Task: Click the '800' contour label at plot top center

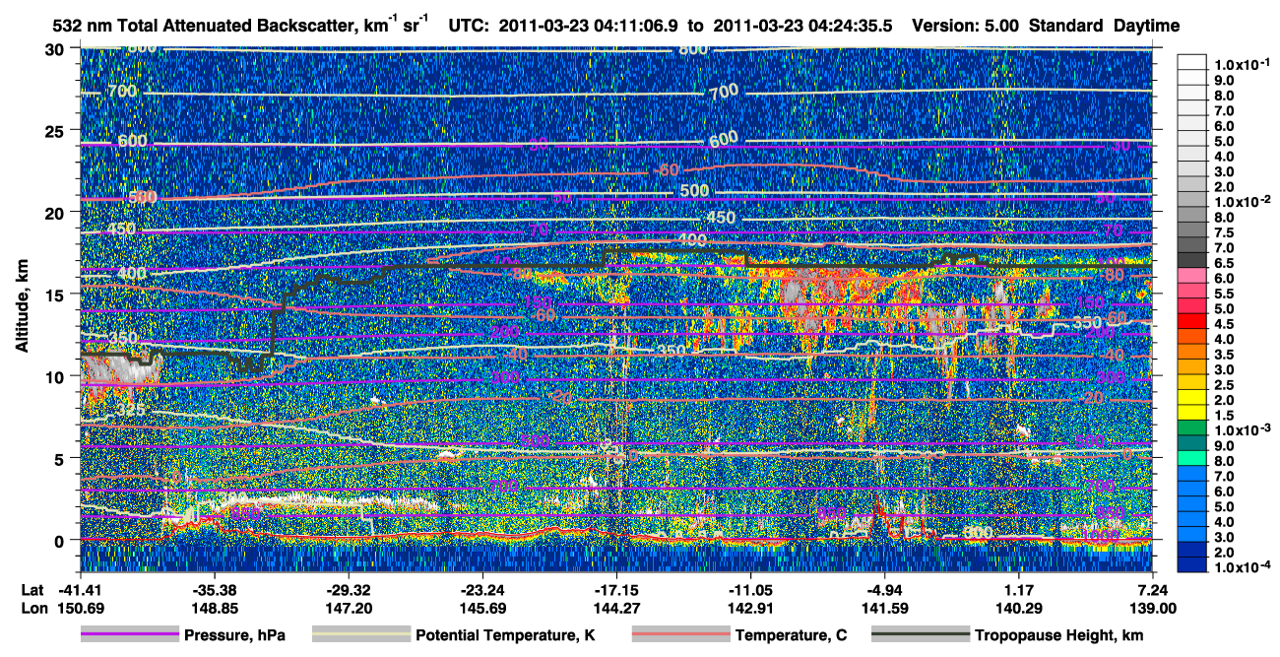Action: point(693,49)
